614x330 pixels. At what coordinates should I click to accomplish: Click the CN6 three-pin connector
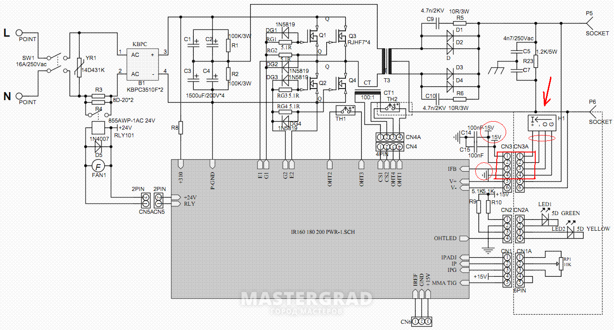(x=422, y=321)
